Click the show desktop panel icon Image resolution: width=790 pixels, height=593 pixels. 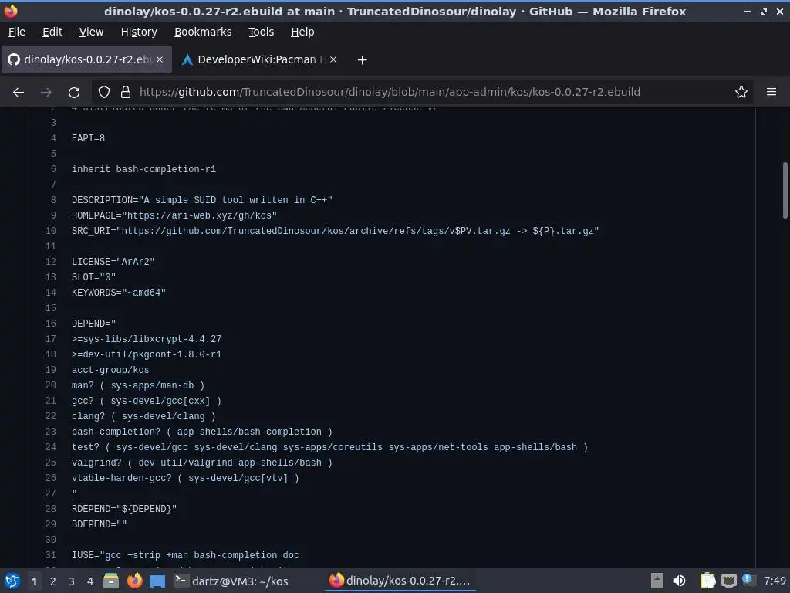pos(157,581)
